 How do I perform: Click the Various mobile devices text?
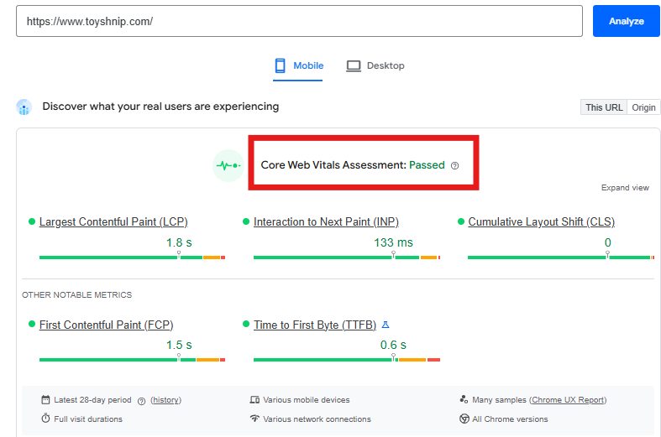pyautogui.click(x=307, y=400)
